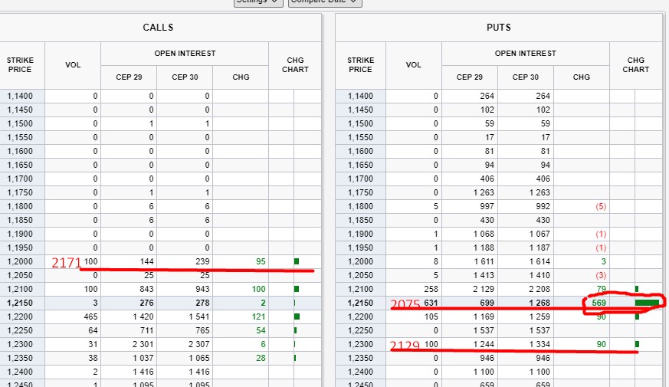The height and width of the screenshot is (387, 669).
Task: Click Puts open interest value 2 129
Action: click(x=469, y=289)
